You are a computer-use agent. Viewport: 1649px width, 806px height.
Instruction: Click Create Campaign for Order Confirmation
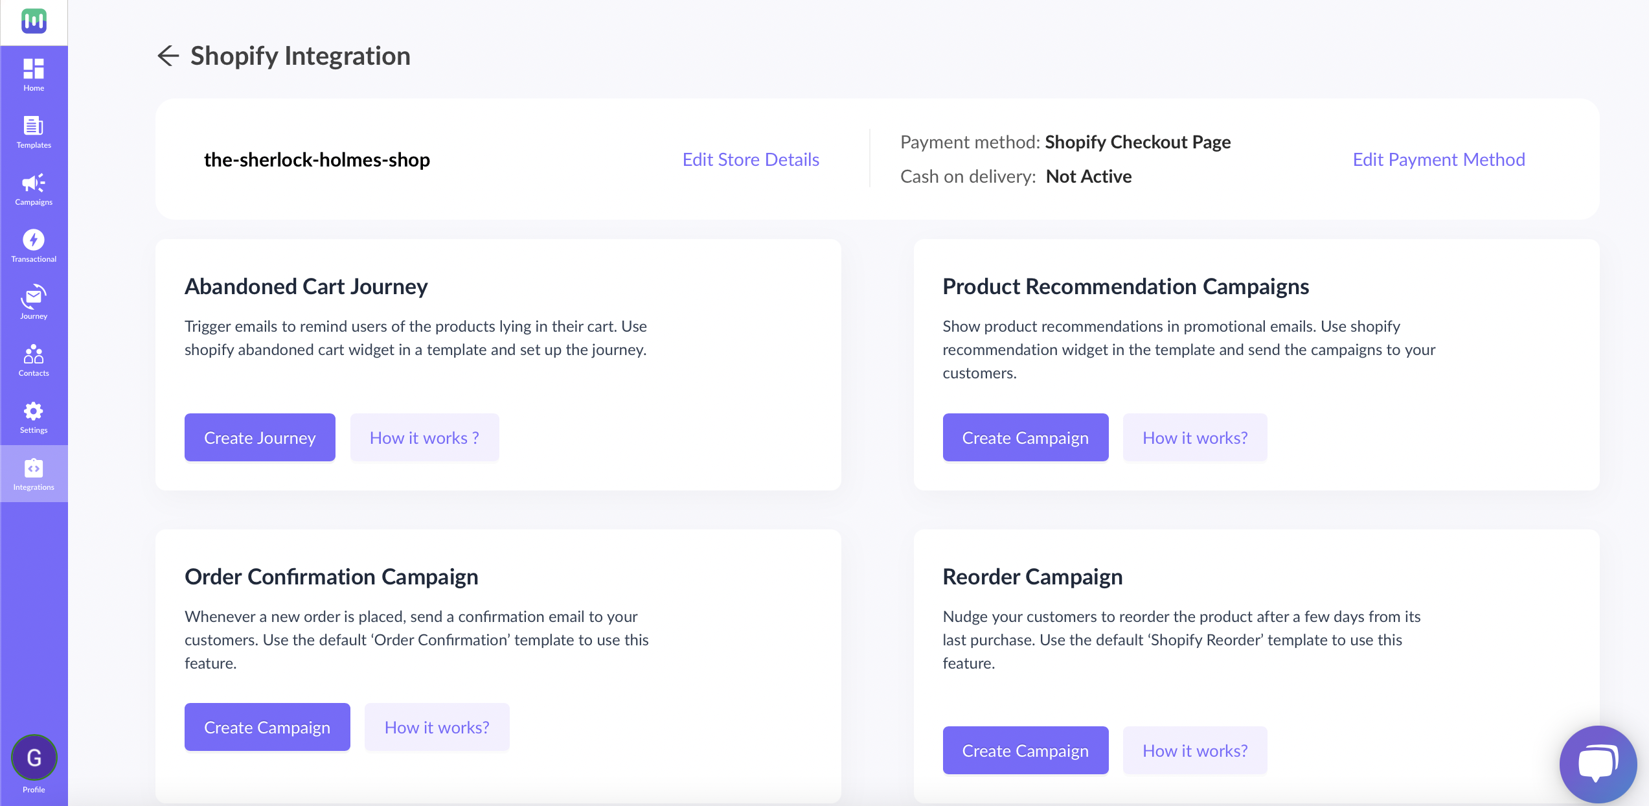coord(267,727)
